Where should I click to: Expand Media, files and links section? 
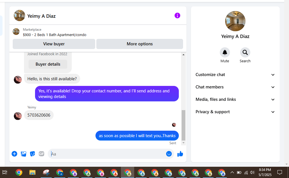[x=235, y=99]
